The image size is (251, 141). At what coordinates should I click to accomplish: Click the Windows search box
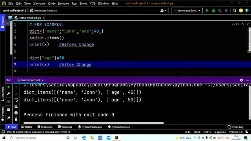pyautogui.click(x=36, y=137)
